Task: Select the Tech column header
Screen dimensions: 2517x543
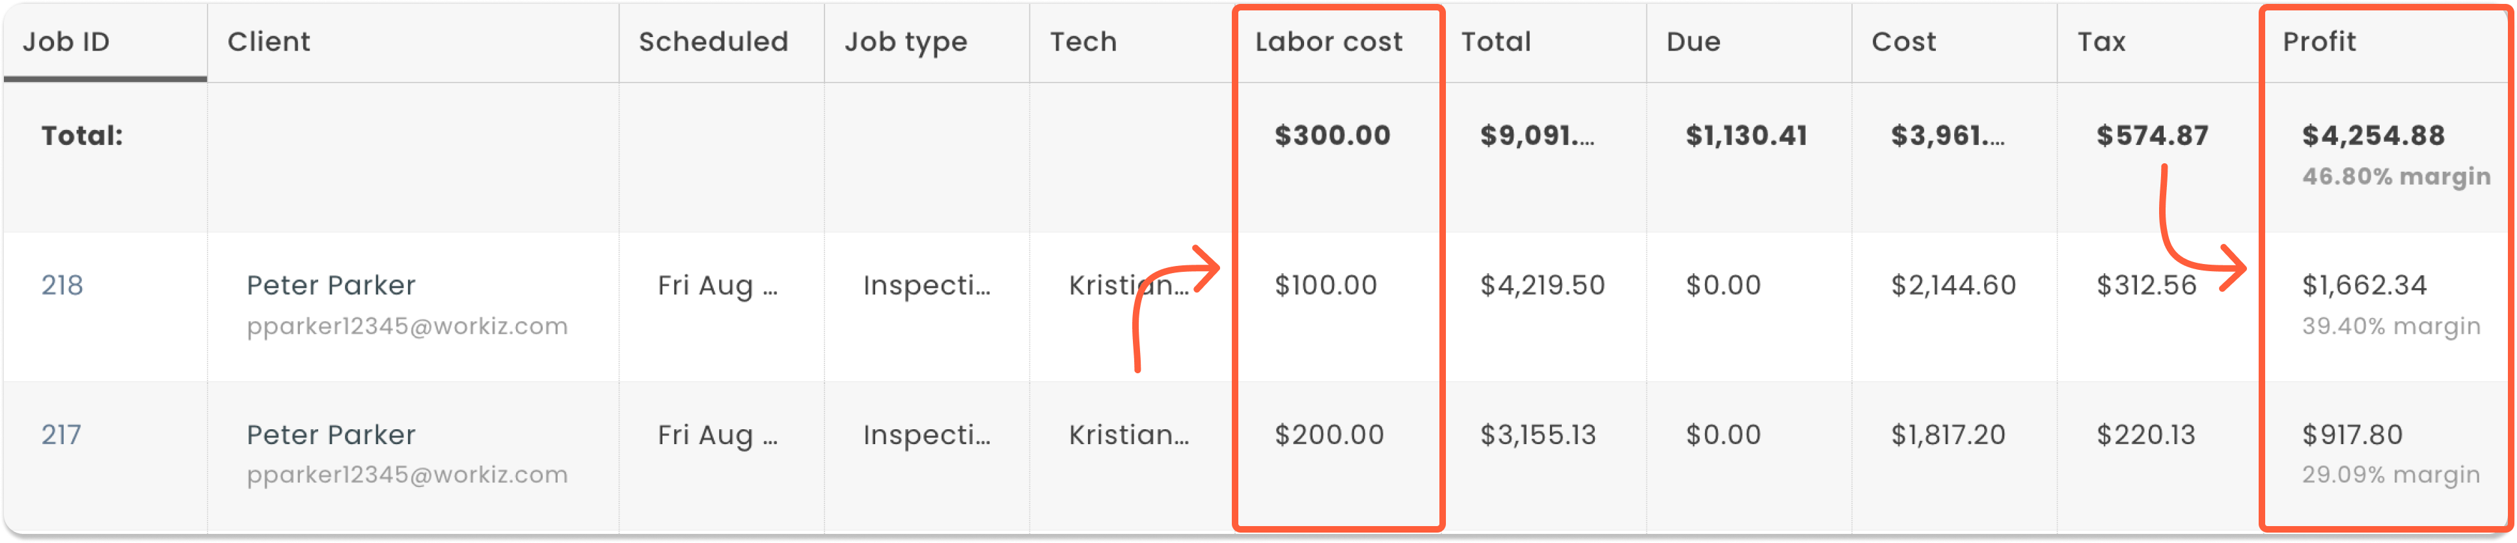Action: 1083,42
